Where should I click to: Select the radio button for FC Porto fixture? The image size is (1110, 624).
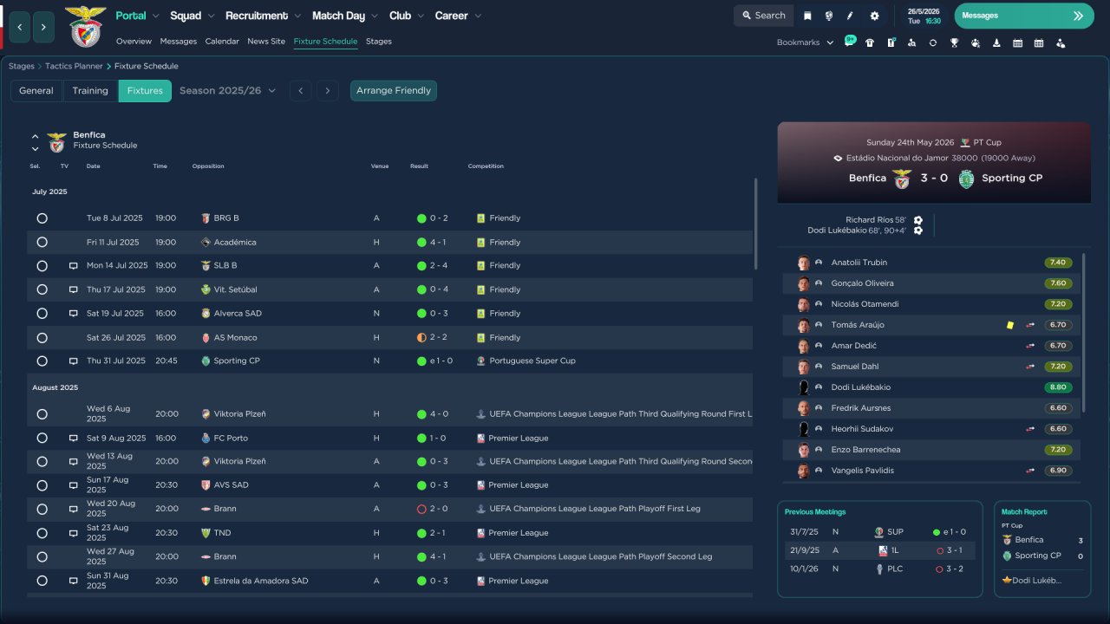coord(42,439)
